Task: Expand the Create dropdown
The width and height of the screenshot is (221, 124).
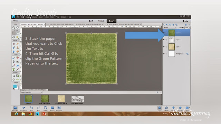Action: coord(186,21)
